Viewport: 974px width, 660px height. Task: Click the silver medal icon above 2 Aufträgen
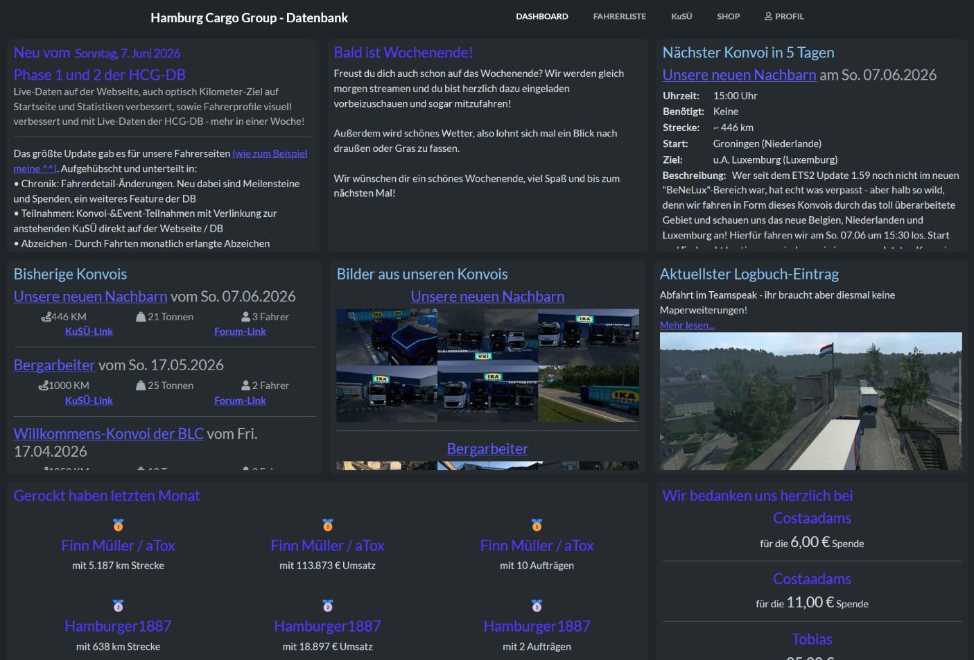click(537, 606)
